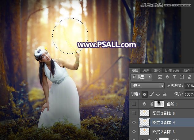Select the 曲线 5 layer name
This screenshot has width=194, height=140.
click(172, 104)
